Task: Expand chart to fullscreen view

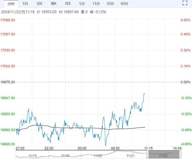Action: pos(185,3)
